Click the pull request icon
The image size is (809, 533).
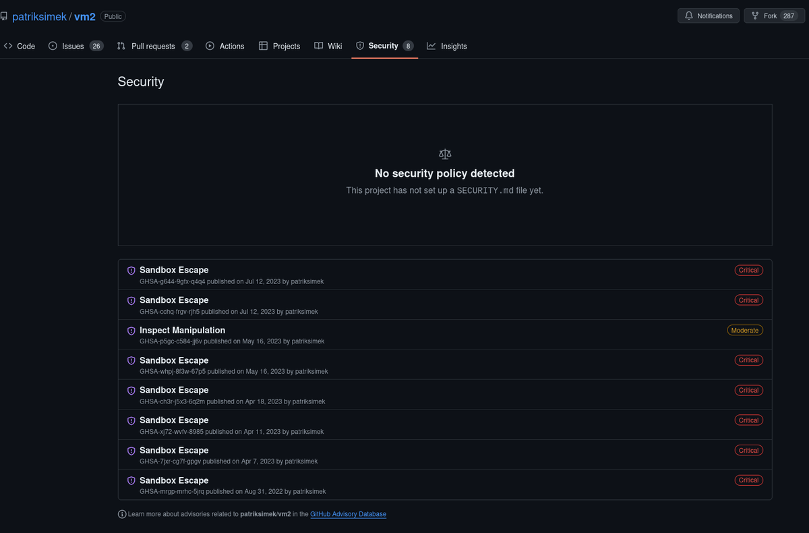tap(121, 46)
